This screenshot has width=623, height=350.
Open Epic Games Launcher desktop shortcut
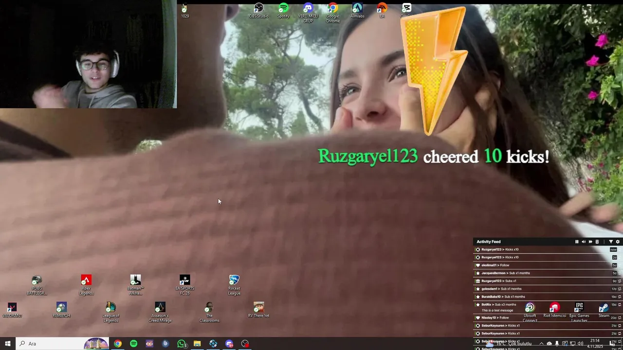(x=579, y=313)
